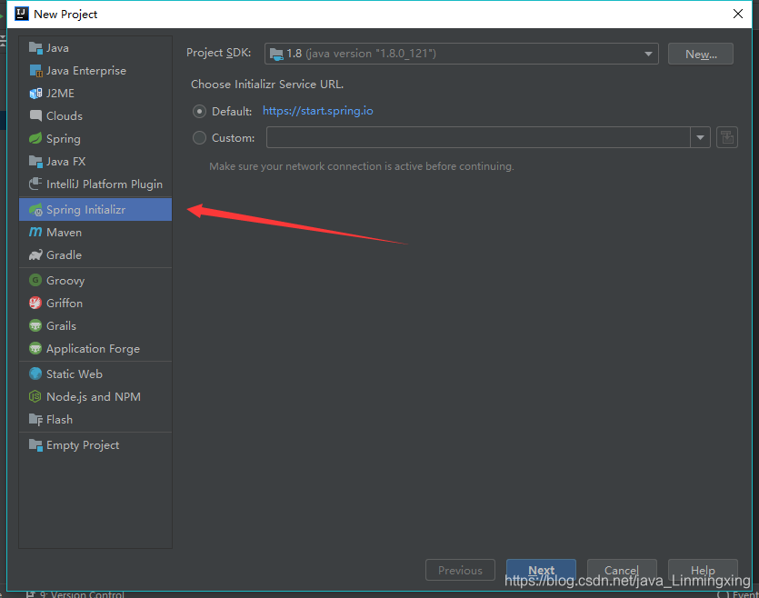759x598 pixels.
Task: Select the Application Forge icon
Action: 35,348
